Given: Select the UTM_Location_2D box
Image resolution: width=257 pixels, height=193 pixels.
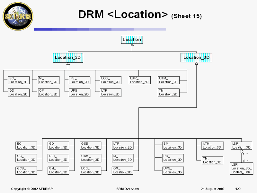Looking at the screenshot, I should (168, 80).
